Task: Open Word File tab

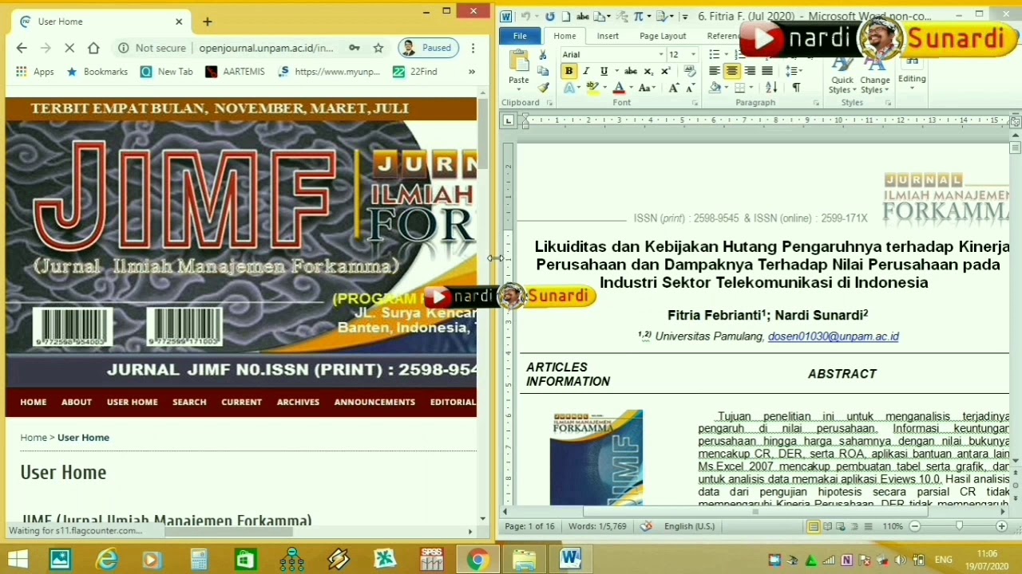Action: coord(520,36)
